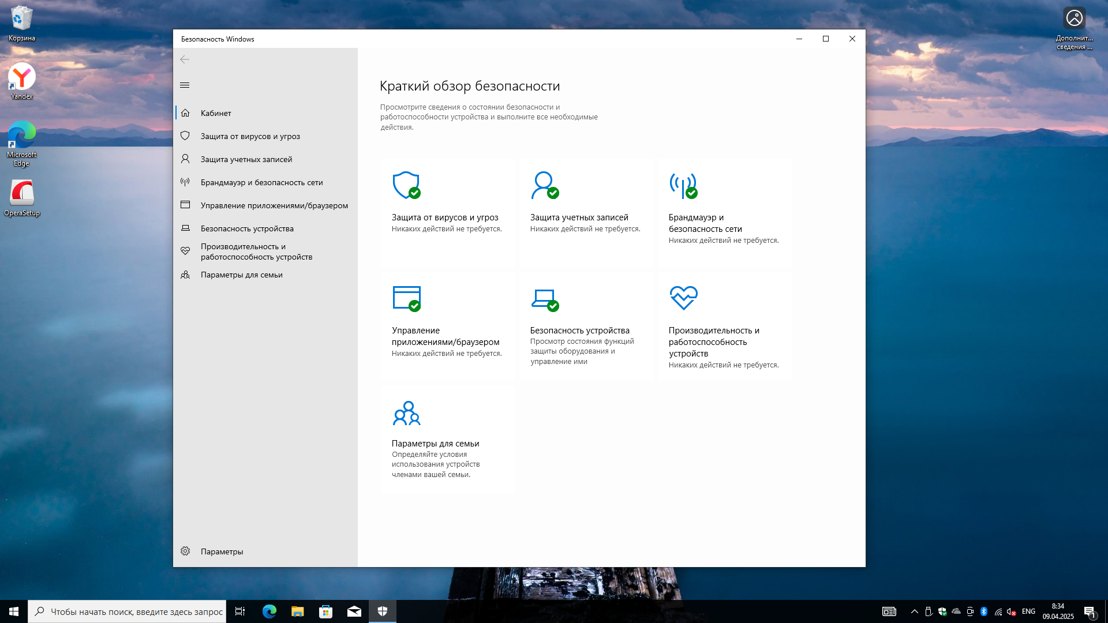Click the Защита учетных записей tile title
The height and width of the screenshot is (623, 1108).
tap(579, 217)
